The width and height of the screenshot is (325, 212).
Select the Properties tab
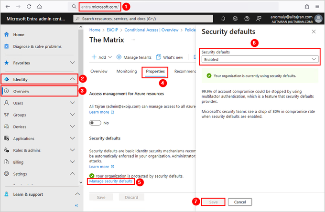(x=155, y=71)
